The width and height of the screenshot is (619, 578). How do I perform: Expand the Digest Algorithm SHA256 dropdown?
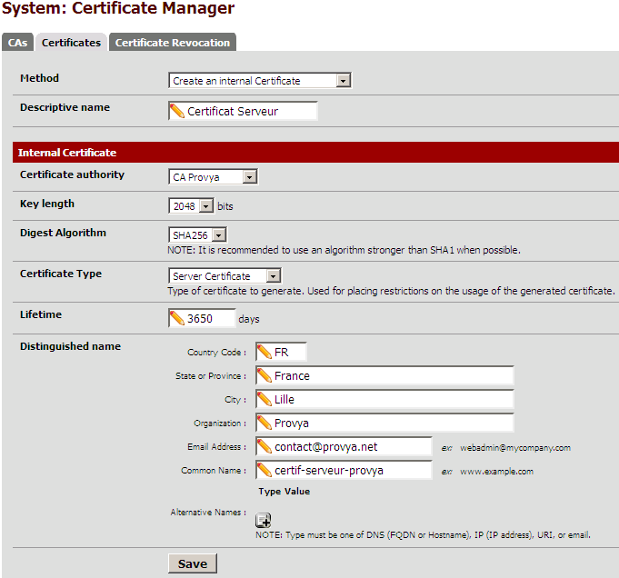click(197, 234)
